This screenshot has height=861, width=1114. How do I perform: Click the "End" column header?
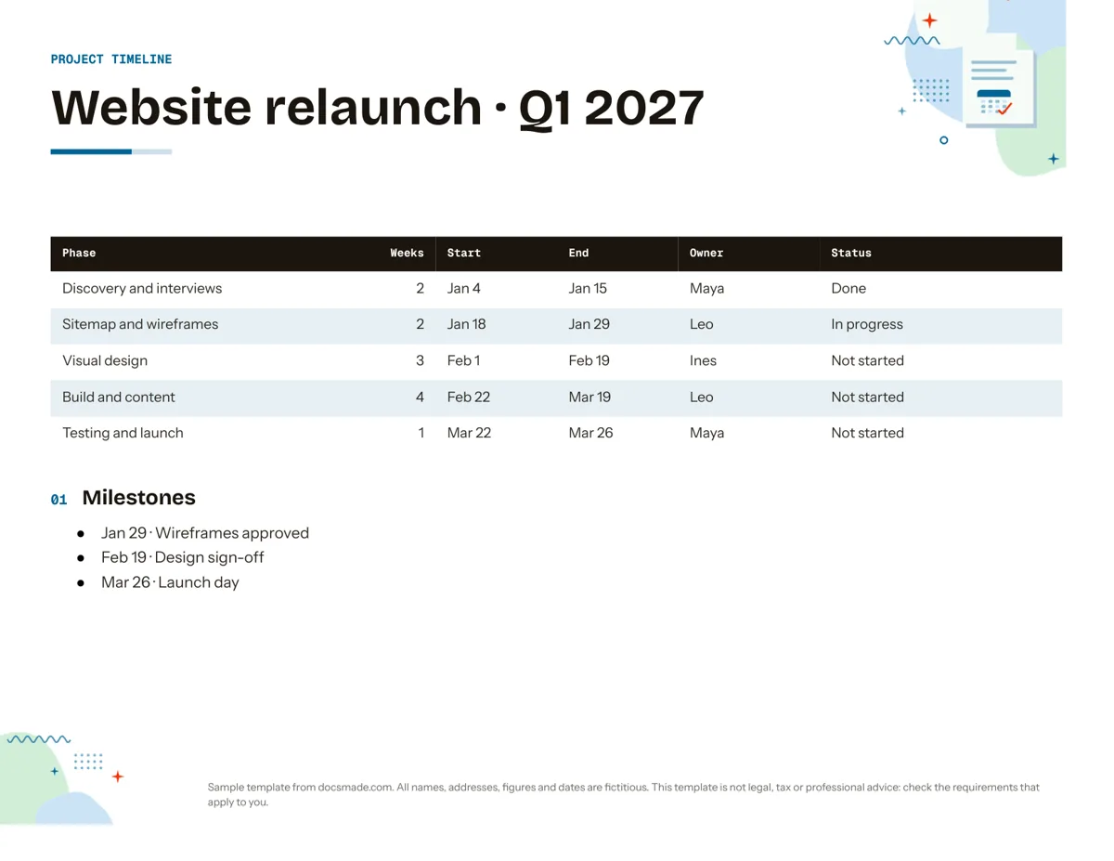point(578,253)
